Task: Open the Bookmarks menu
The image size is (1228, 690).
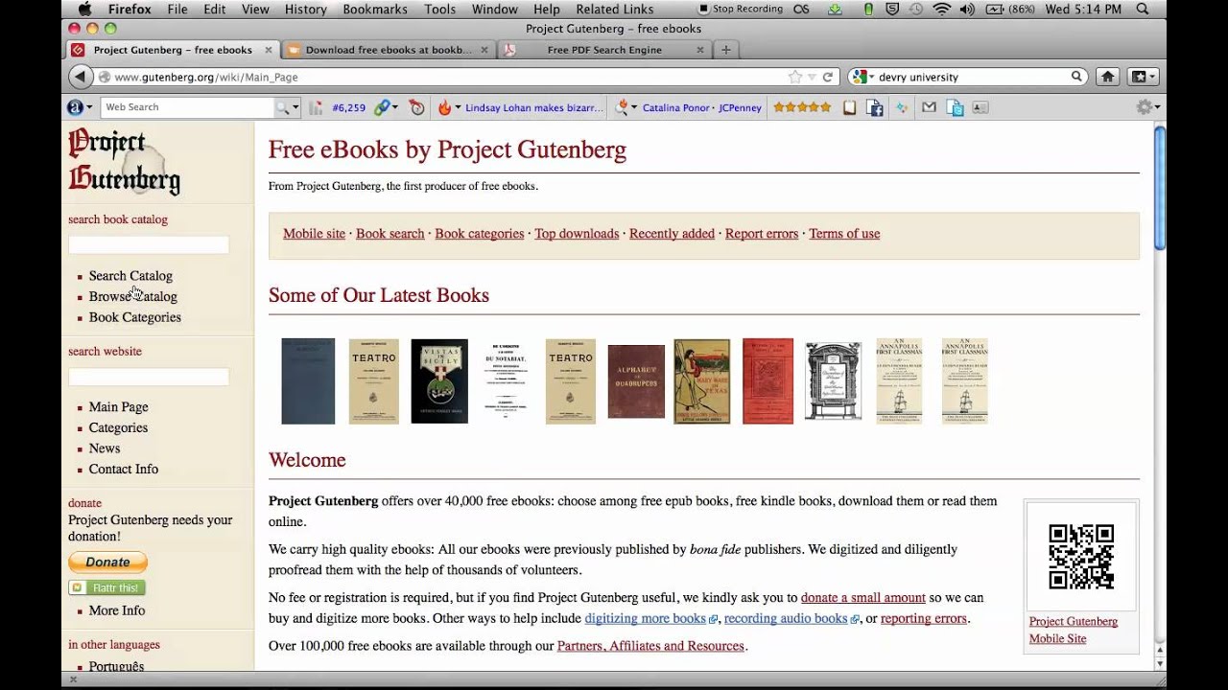Action: [374, 9]
